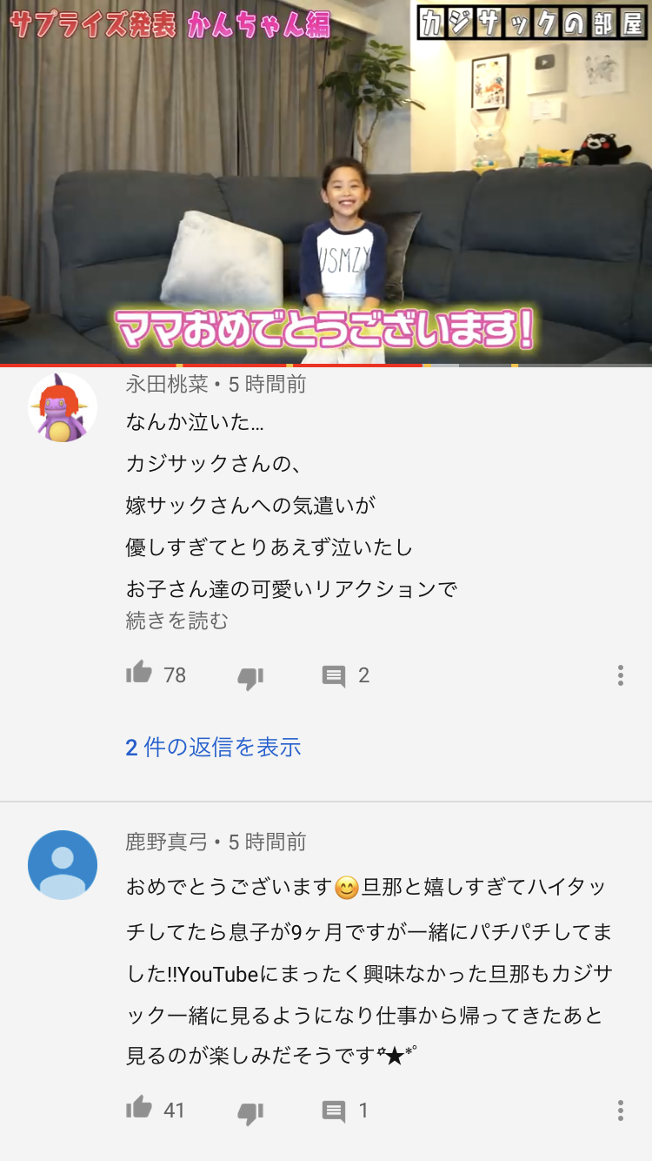Tap the 78 like count
652x1161 pixels.
(x=175, y=675)
